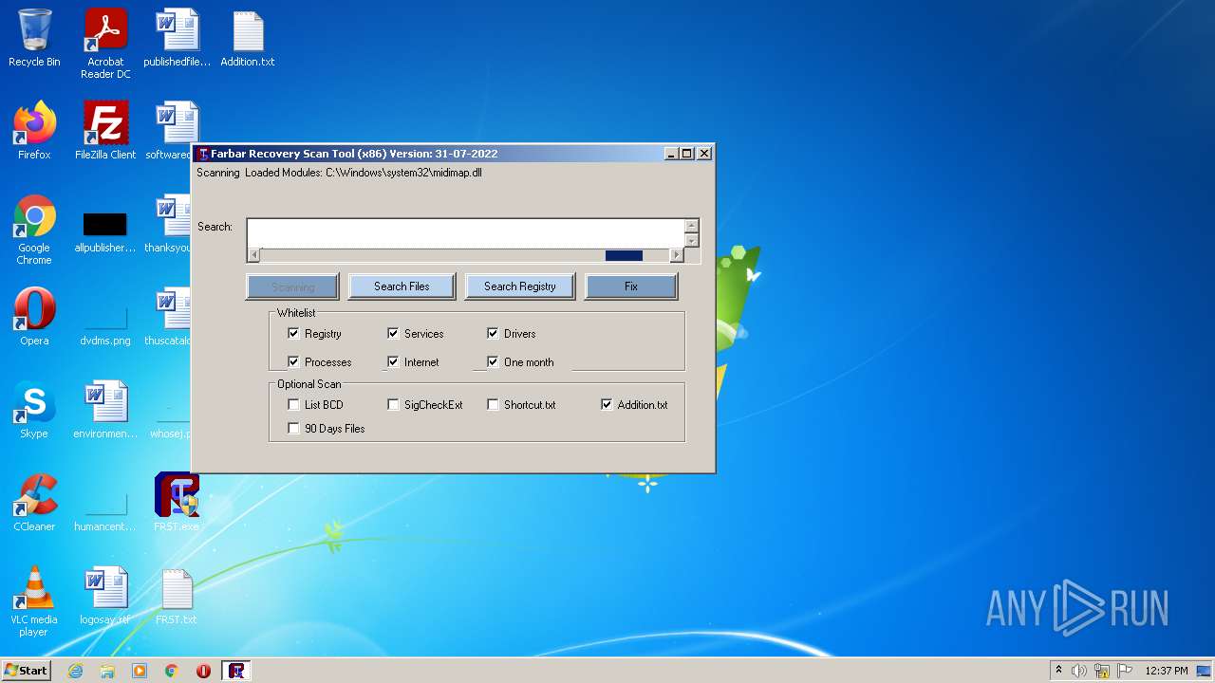The width and height of the screenshot is (1215, 683).
Task: Select the allpublisher black thumbnail file
Action: 105,231
